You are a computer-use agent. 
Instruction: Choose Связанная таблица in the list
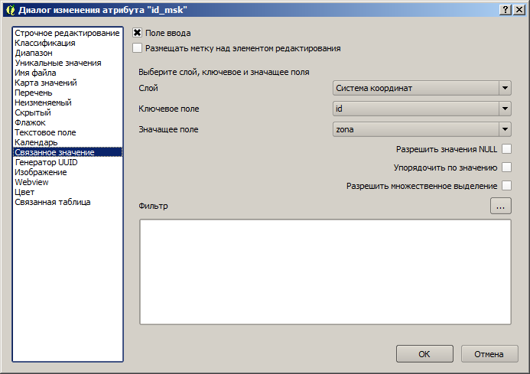point(53,202)
